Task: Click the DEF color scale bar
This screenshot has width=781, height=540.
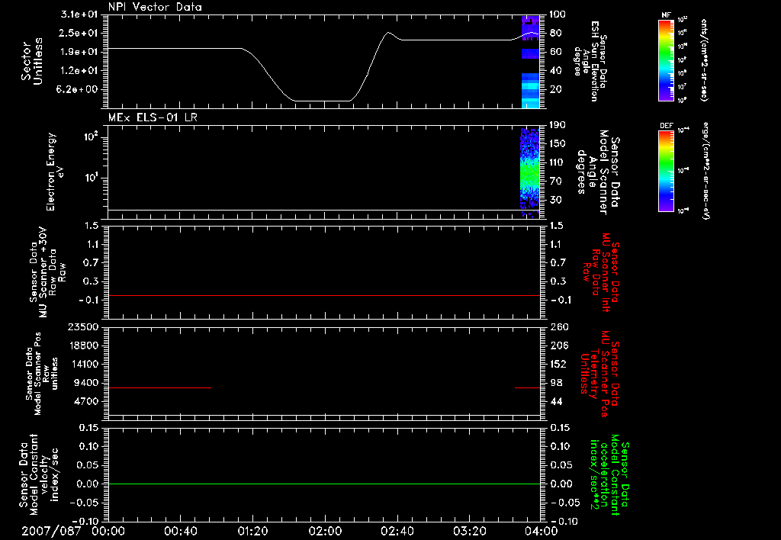Action: tap(667, 171)
